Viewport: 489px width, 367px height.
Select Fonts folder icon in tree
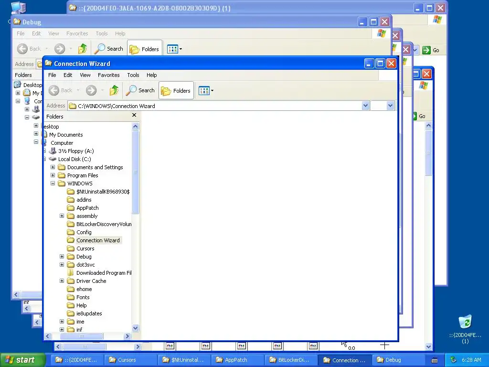(71, 297)
